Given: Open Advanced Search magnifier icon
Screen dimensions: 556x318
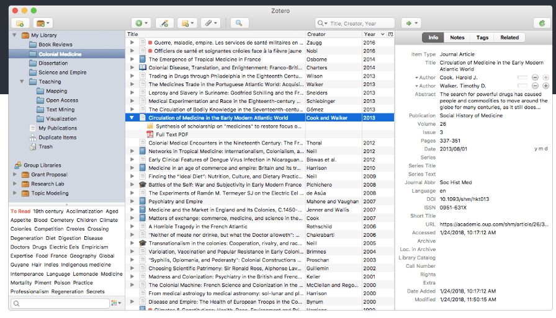Looking at the screenshot, I should coord(238,23).
